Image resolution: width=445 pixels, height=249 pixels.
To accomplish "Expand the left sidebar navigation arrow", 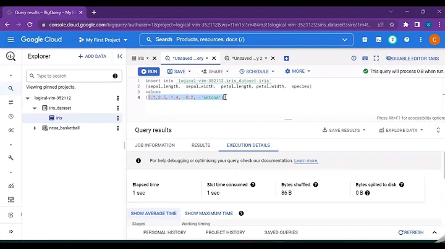I will 11,232.
